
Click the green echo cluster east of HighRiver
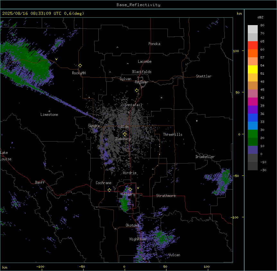(x=162, y=238)
